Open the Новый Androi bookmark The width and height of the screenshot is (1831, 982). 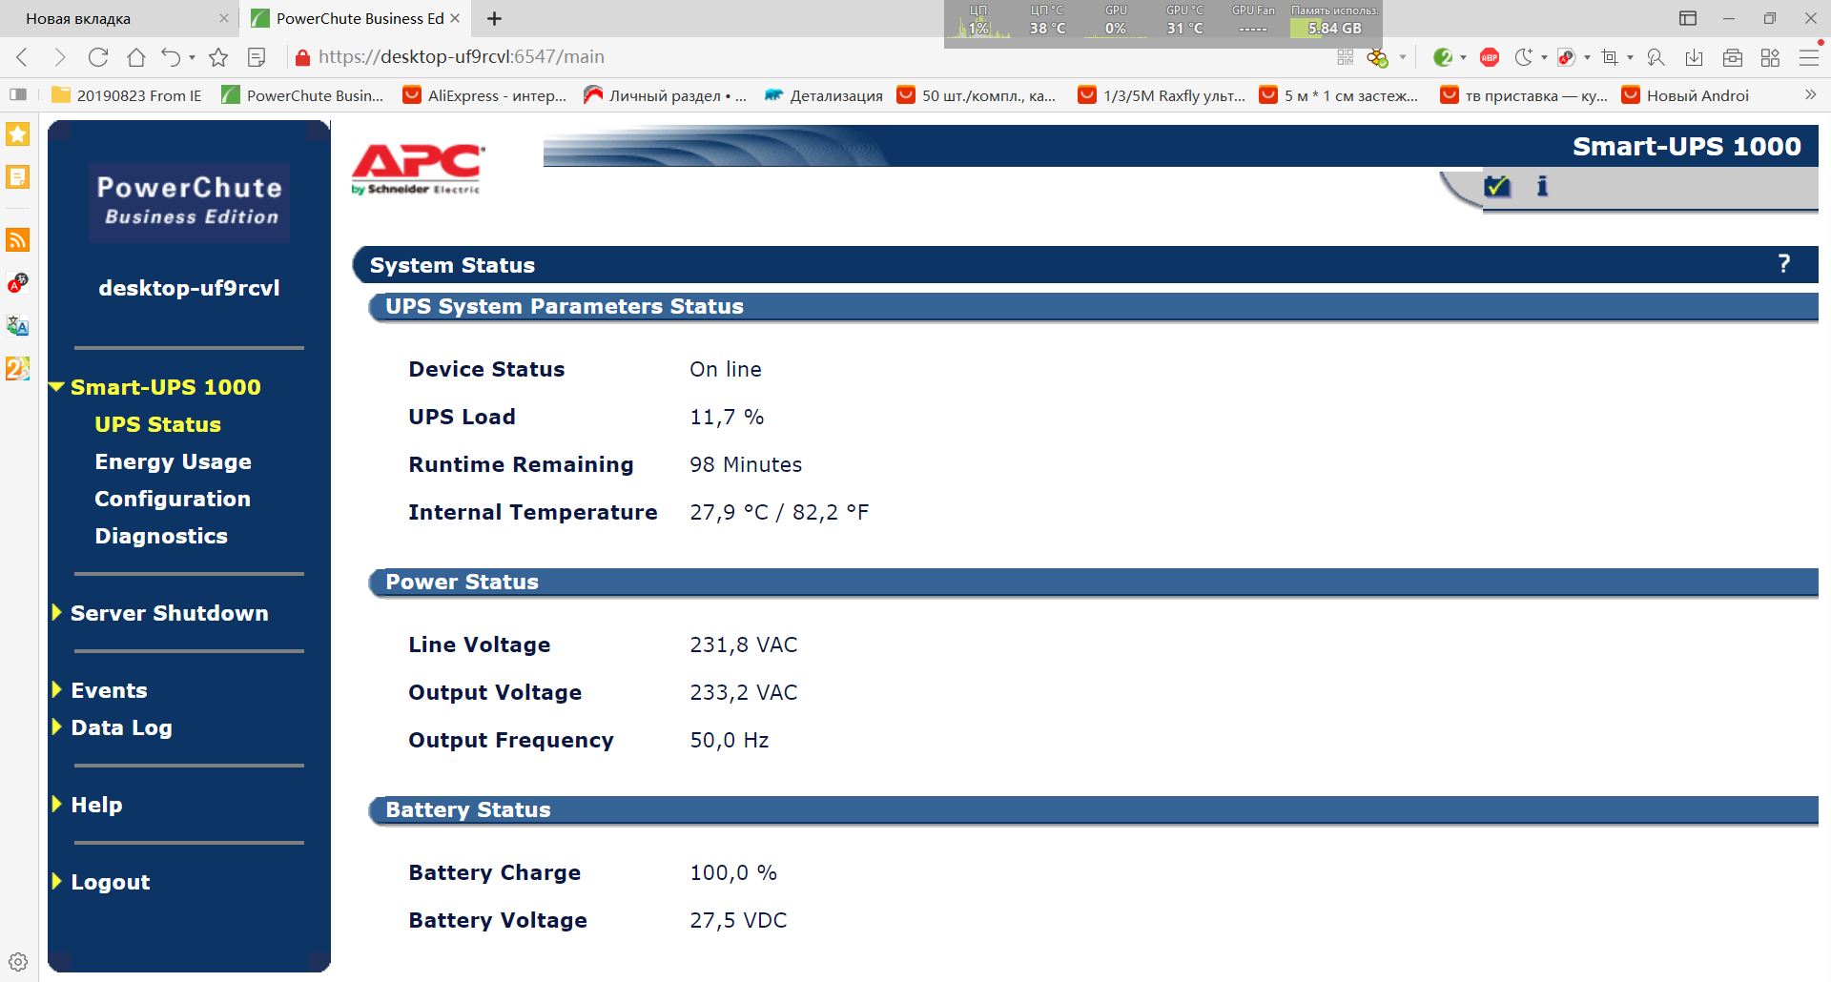coord(1685,95)
